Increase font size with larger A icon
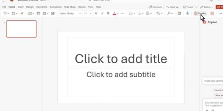The image size is (223, 111). point(96,13)
